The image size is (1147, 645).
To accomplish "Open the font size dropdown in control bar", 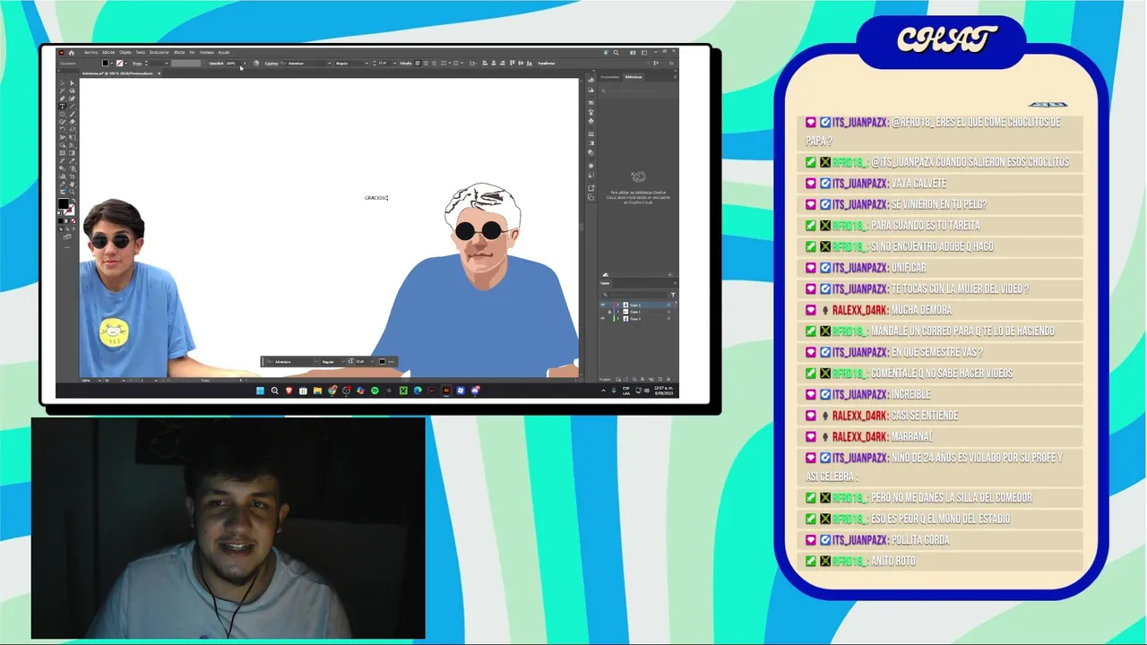I will pyautogui.click(x=395, y=64).
